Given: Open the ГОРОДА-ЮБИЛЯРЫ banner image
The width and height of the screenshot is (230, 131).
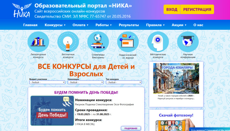Looking at the screenshot, I should (176, 78).
